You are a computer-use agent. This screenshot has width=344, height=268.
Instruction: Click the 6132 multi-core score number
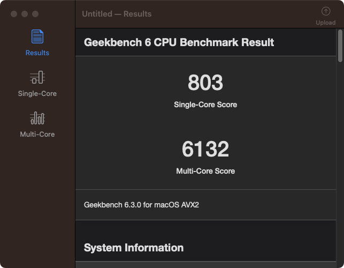point(205,149)
